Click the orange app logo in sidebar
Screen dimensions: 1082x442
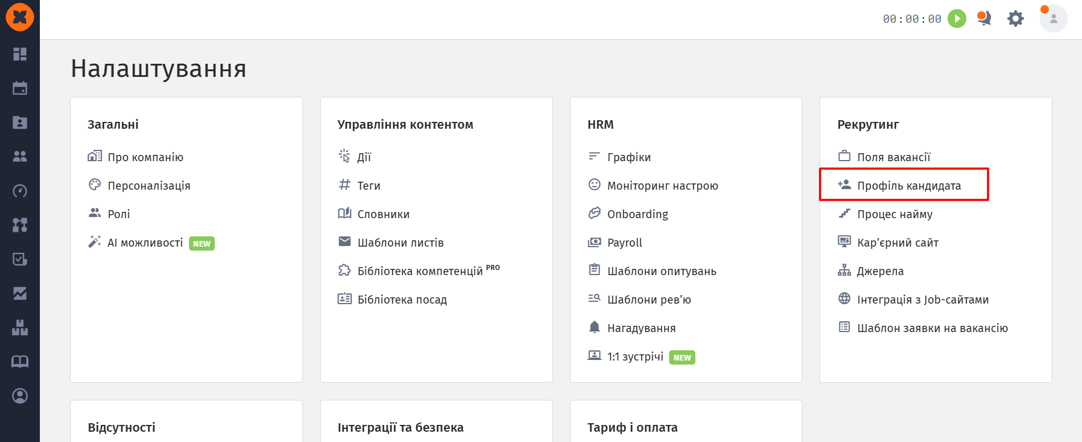point(20,17)
